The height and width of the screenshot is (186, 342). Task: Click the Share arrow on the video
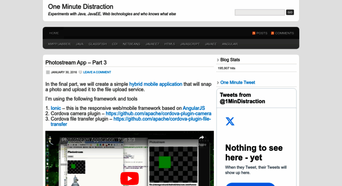point(201,138)
